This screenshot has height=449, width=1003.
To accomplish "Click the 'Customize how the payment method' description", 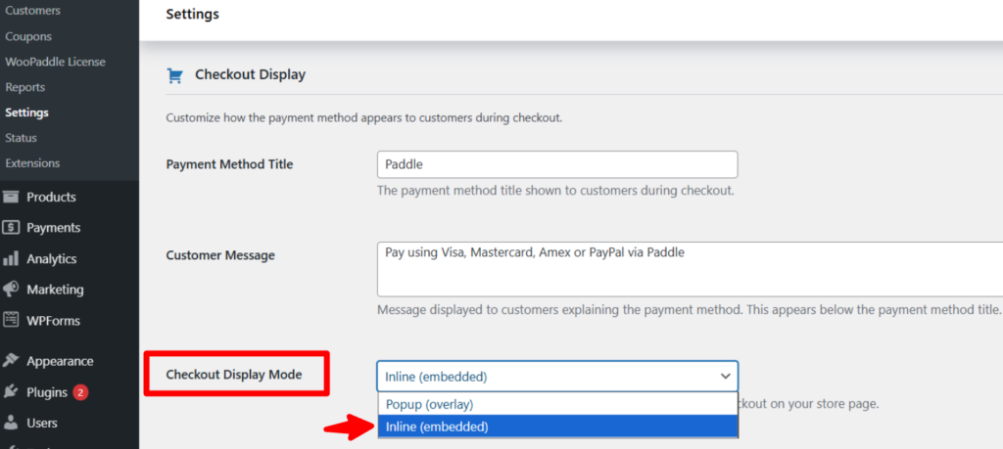I will pyautogui.click(x=364, y=118).
